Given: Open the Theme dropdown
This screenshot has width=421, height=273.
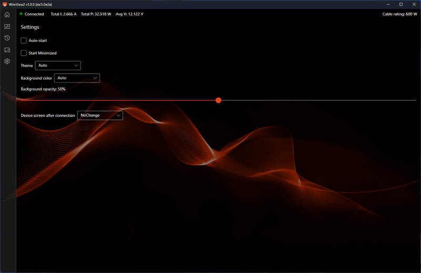Looking at the screenshot, I should (58, 66).
